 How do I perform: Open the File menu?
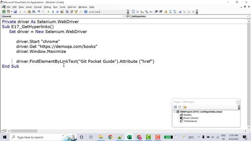(x=8, y=7)
